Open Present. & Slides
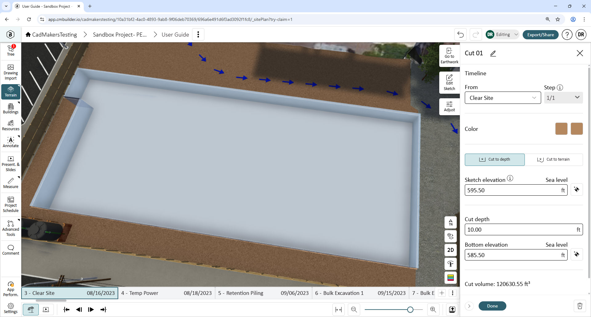This screenshot has width=591, height=317. point(11,164)
